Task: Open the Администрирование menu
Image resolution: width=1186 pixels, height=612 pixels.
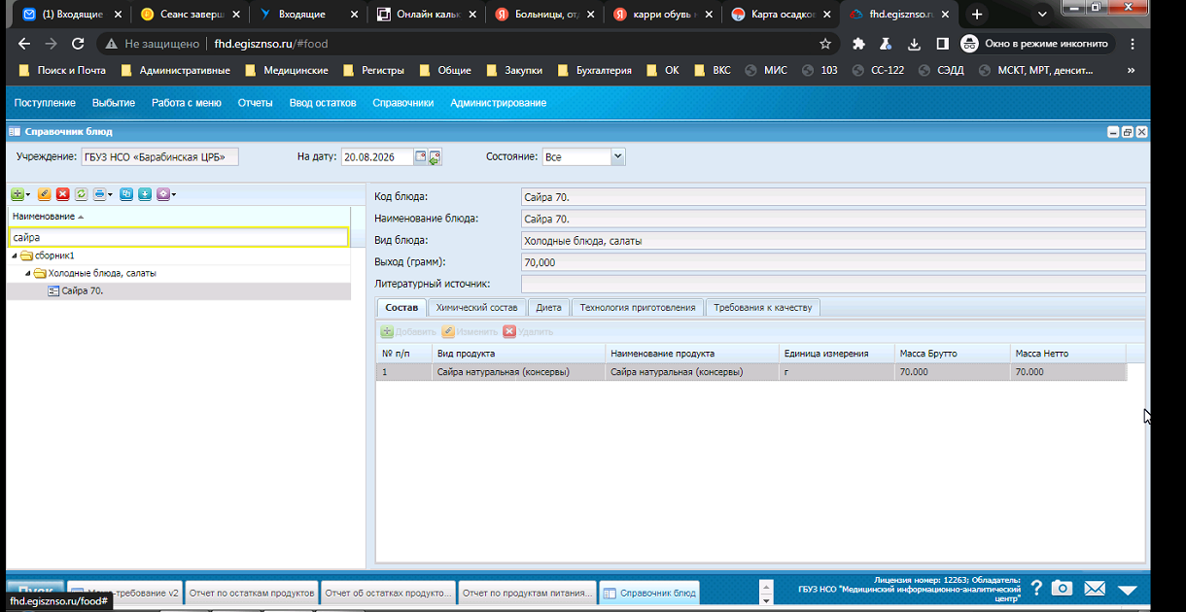Action: [498, 103]
